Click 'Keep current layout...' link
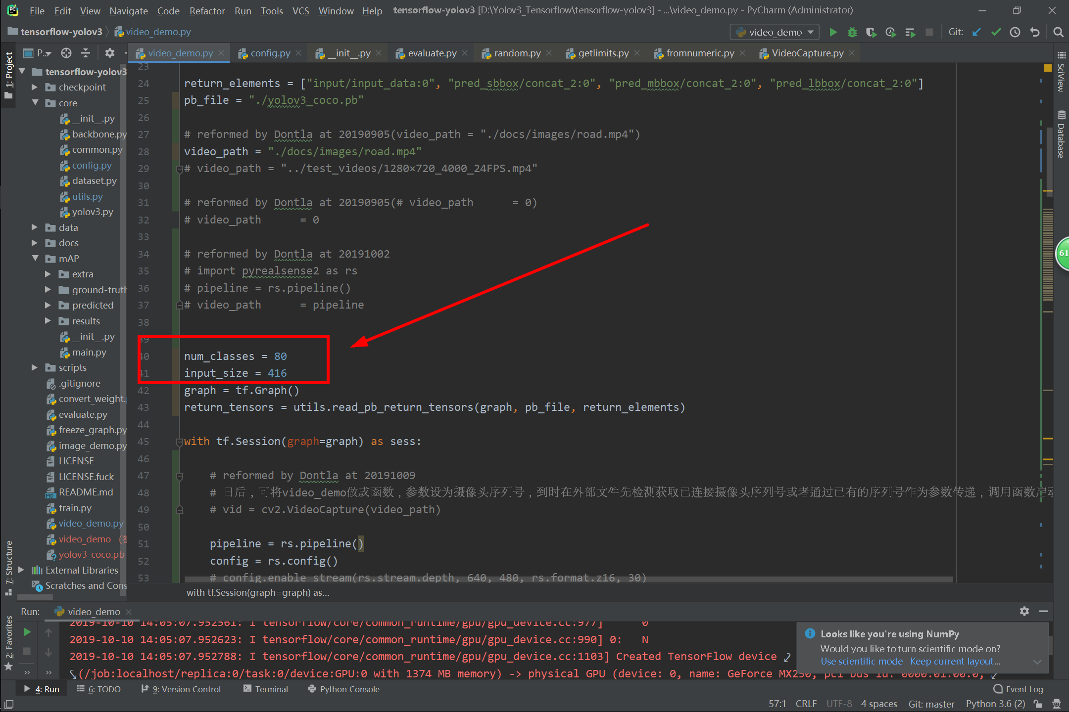This screenshot has height=712, width=1069. coord(955,661)
